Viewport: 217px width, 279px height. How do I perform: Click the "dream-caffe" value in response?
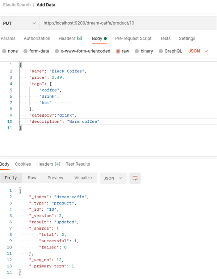click(x=70, y=197)
